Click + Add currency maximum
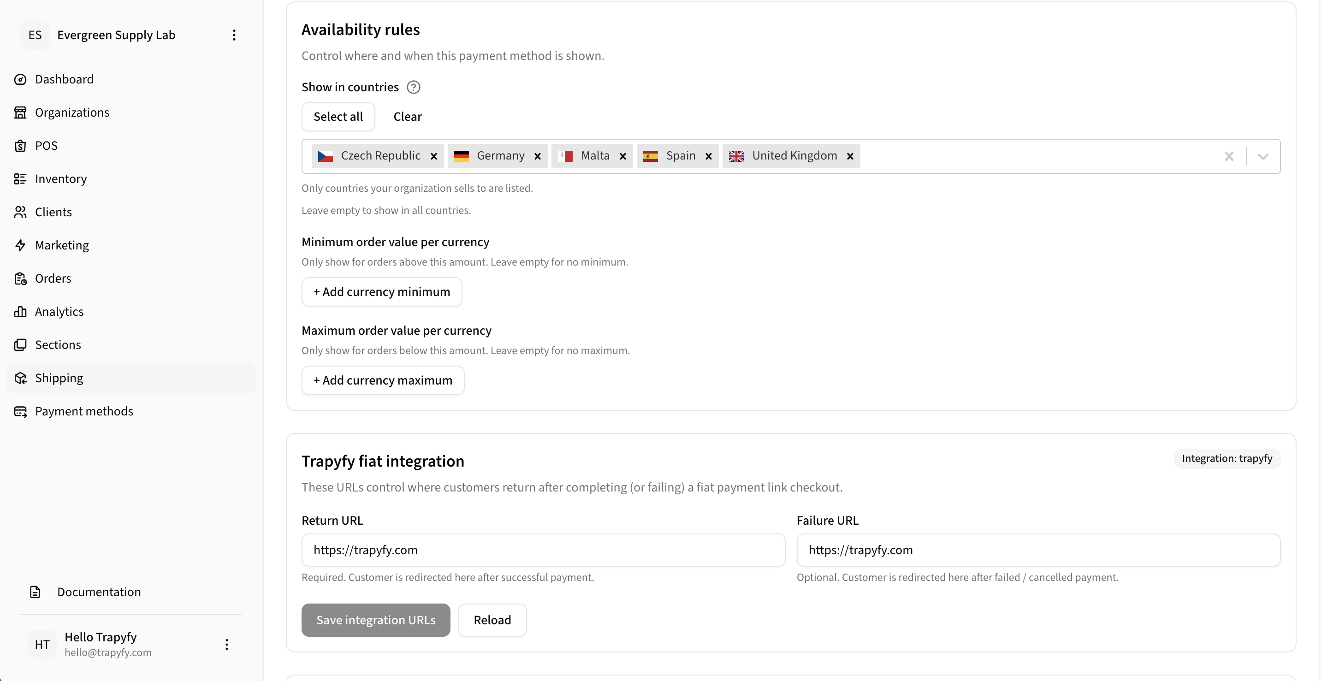 tap(383, 380)
